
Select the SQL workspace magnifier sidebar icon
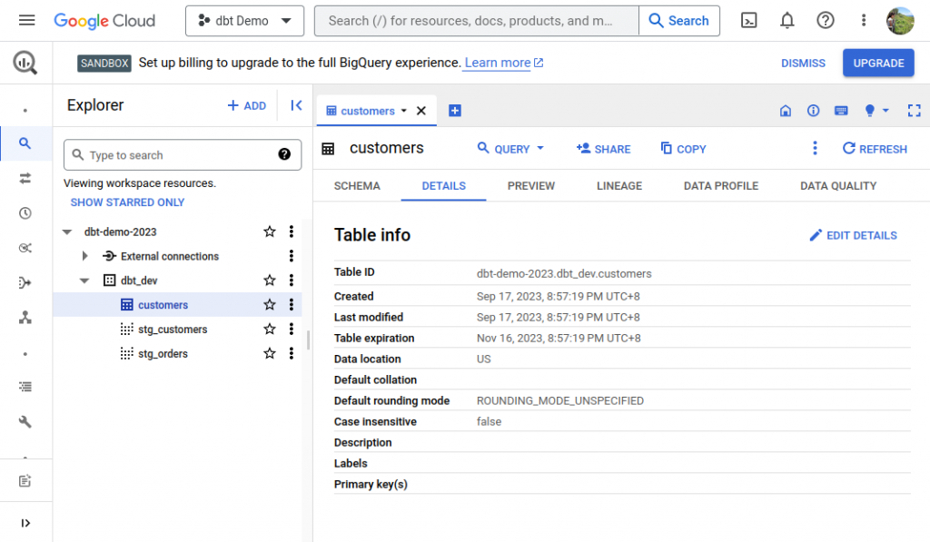25,143
